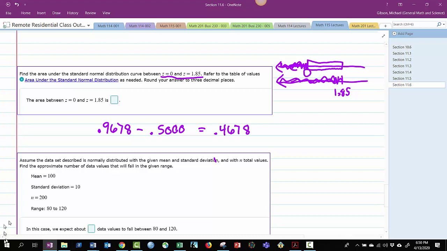Expand page to full view arrow icon
Screen dimensions: 447x251
(x=383, y=36)
